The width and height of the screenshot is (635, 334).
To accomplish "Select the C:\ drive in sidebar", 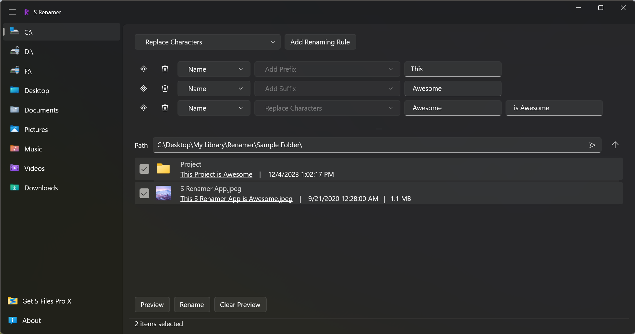I will click(62, 32).
